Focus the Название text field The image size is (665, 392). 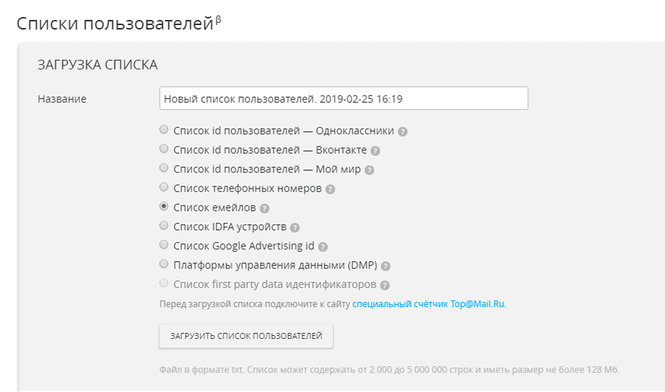[344, 98]
